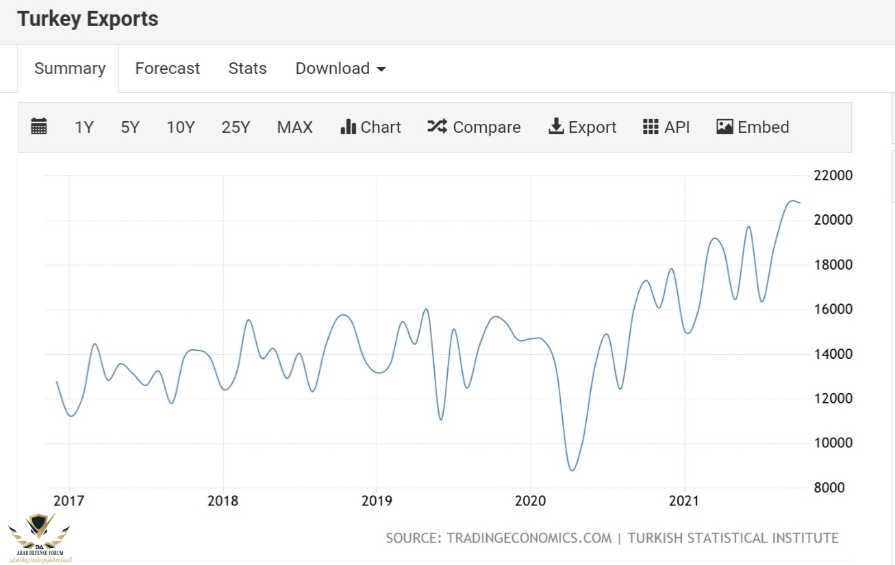Viewport: 895px width, 565px height.
Task: Click the shuffle arrows Compare icon
Action: pos(437,127)
